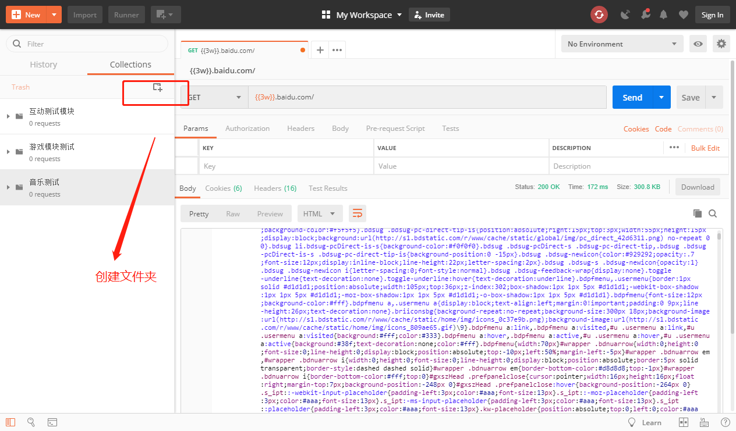736x431 pixels.
Task: Click the Import button
Action: pos(85,15)
